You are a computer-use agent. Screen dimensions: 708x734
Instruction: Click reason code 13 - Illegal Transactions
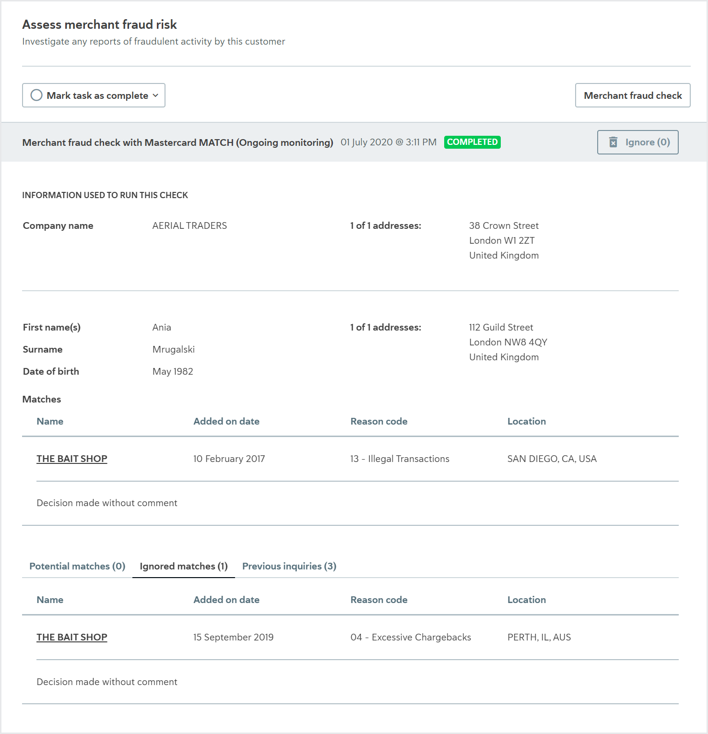(x=400, y=459)
